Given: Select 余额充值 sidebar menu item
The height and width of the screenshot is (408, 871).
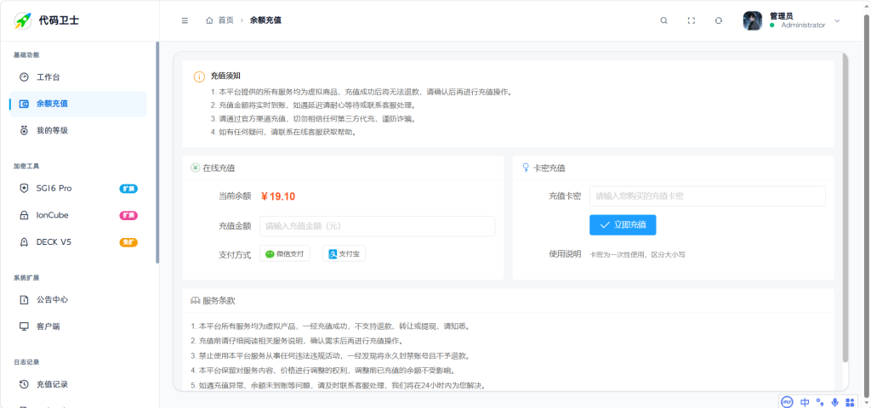Looking at the screenshot, I should (77, 104).
